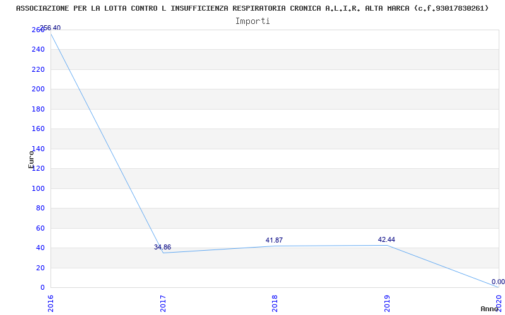Click the 0.00 data label
Screen dimensions: 505x315
pyautogui.click(x=498, y=282)
